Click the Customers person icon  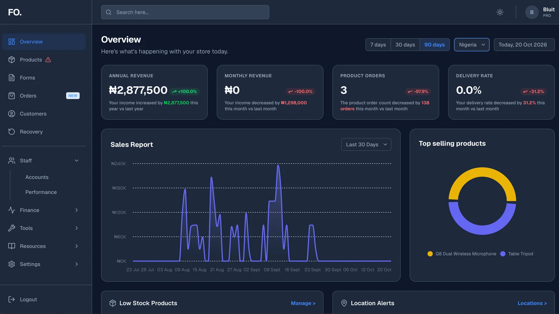tap(12, 114)
